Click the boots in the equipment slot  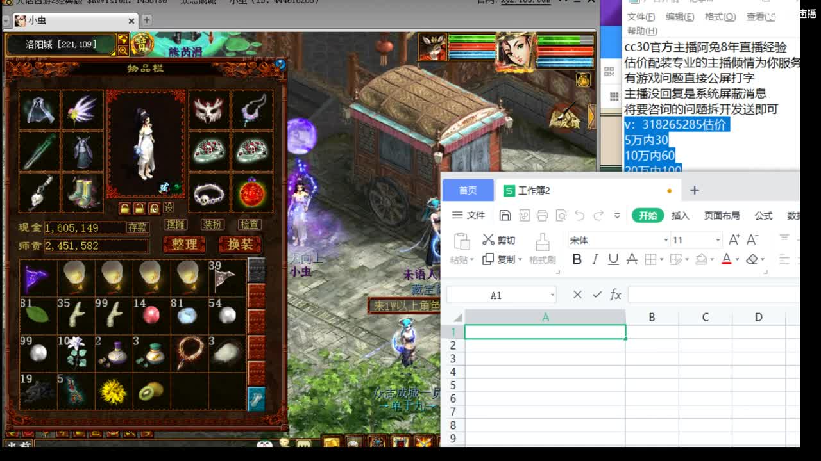(x=83, y=193)
